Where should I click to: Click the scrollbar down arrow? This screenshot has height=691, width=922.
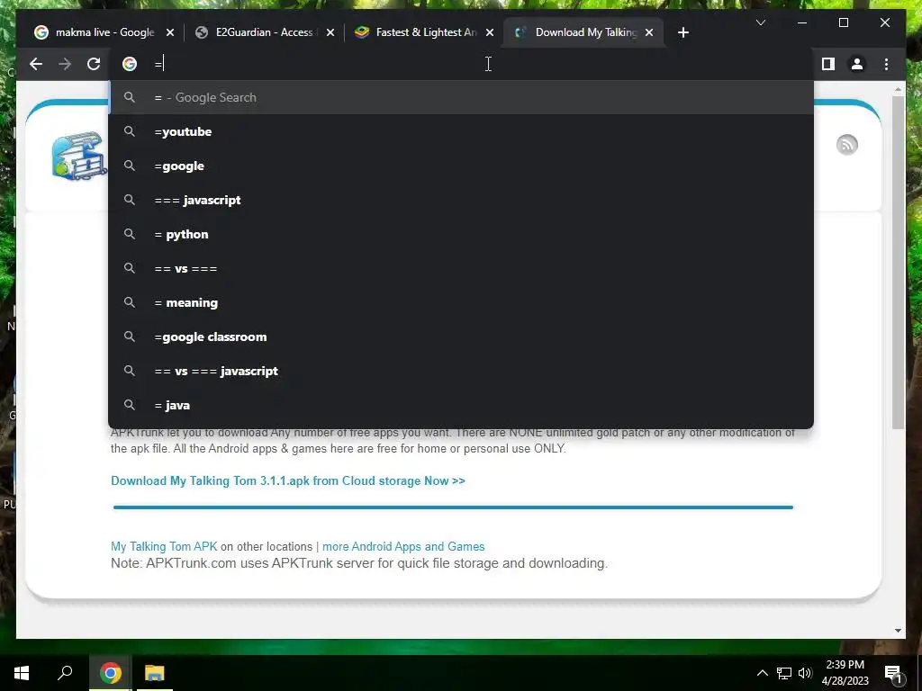898,631
